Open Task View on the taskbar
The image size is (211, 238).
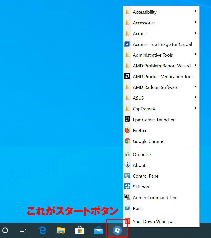(x=23, y=230)
